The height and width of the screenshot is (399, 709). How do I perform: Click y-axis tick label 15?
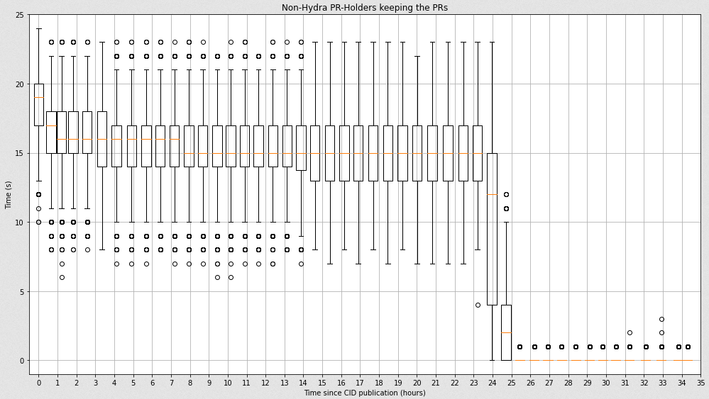point(19,154)
